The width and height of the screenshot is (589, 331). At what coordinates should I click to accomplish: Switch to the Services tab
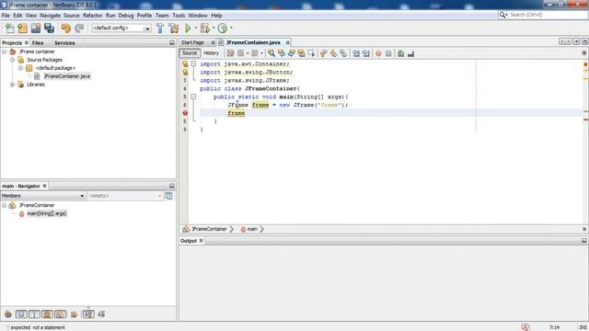coord(64,43)
